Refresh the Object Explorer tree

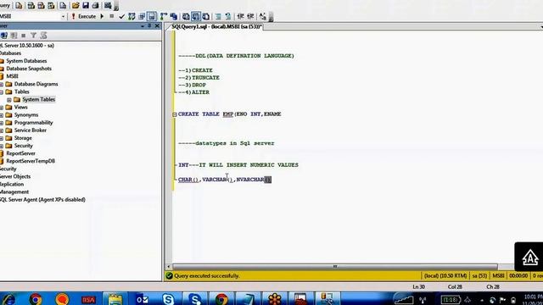(x=43, y=36)
